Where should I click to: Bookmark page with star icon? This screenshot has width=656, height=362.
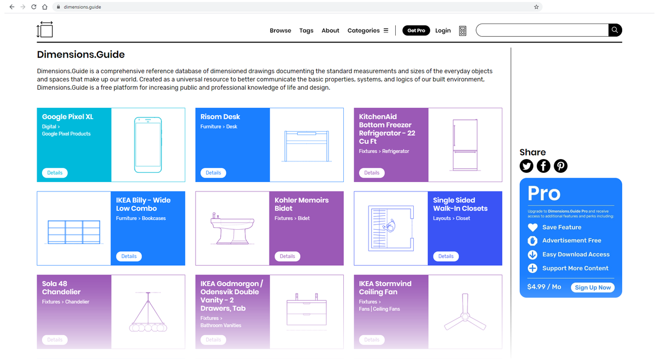pyautogui.click(x=536, y=7)
